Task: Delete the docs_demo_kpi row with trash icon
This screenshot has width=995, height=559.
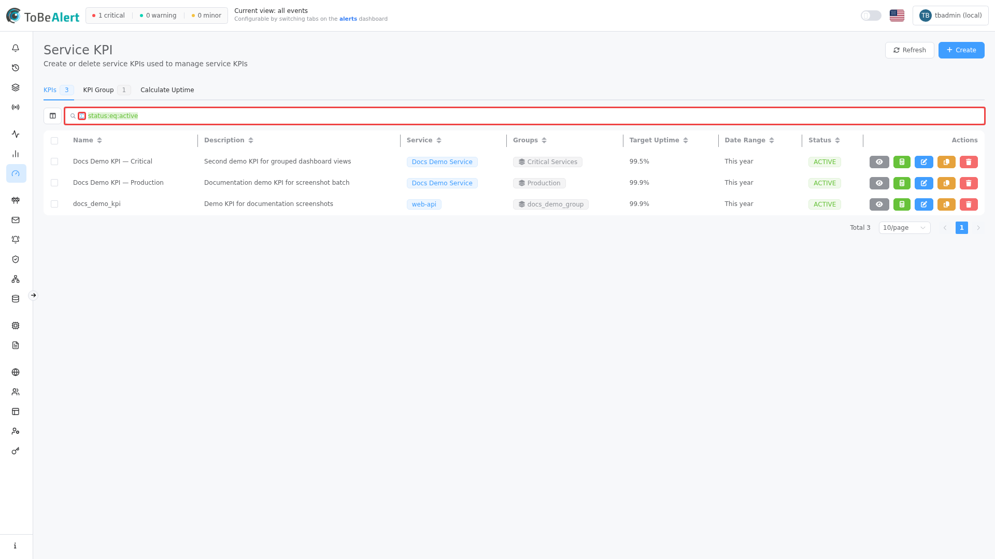Action: [969, 204]
